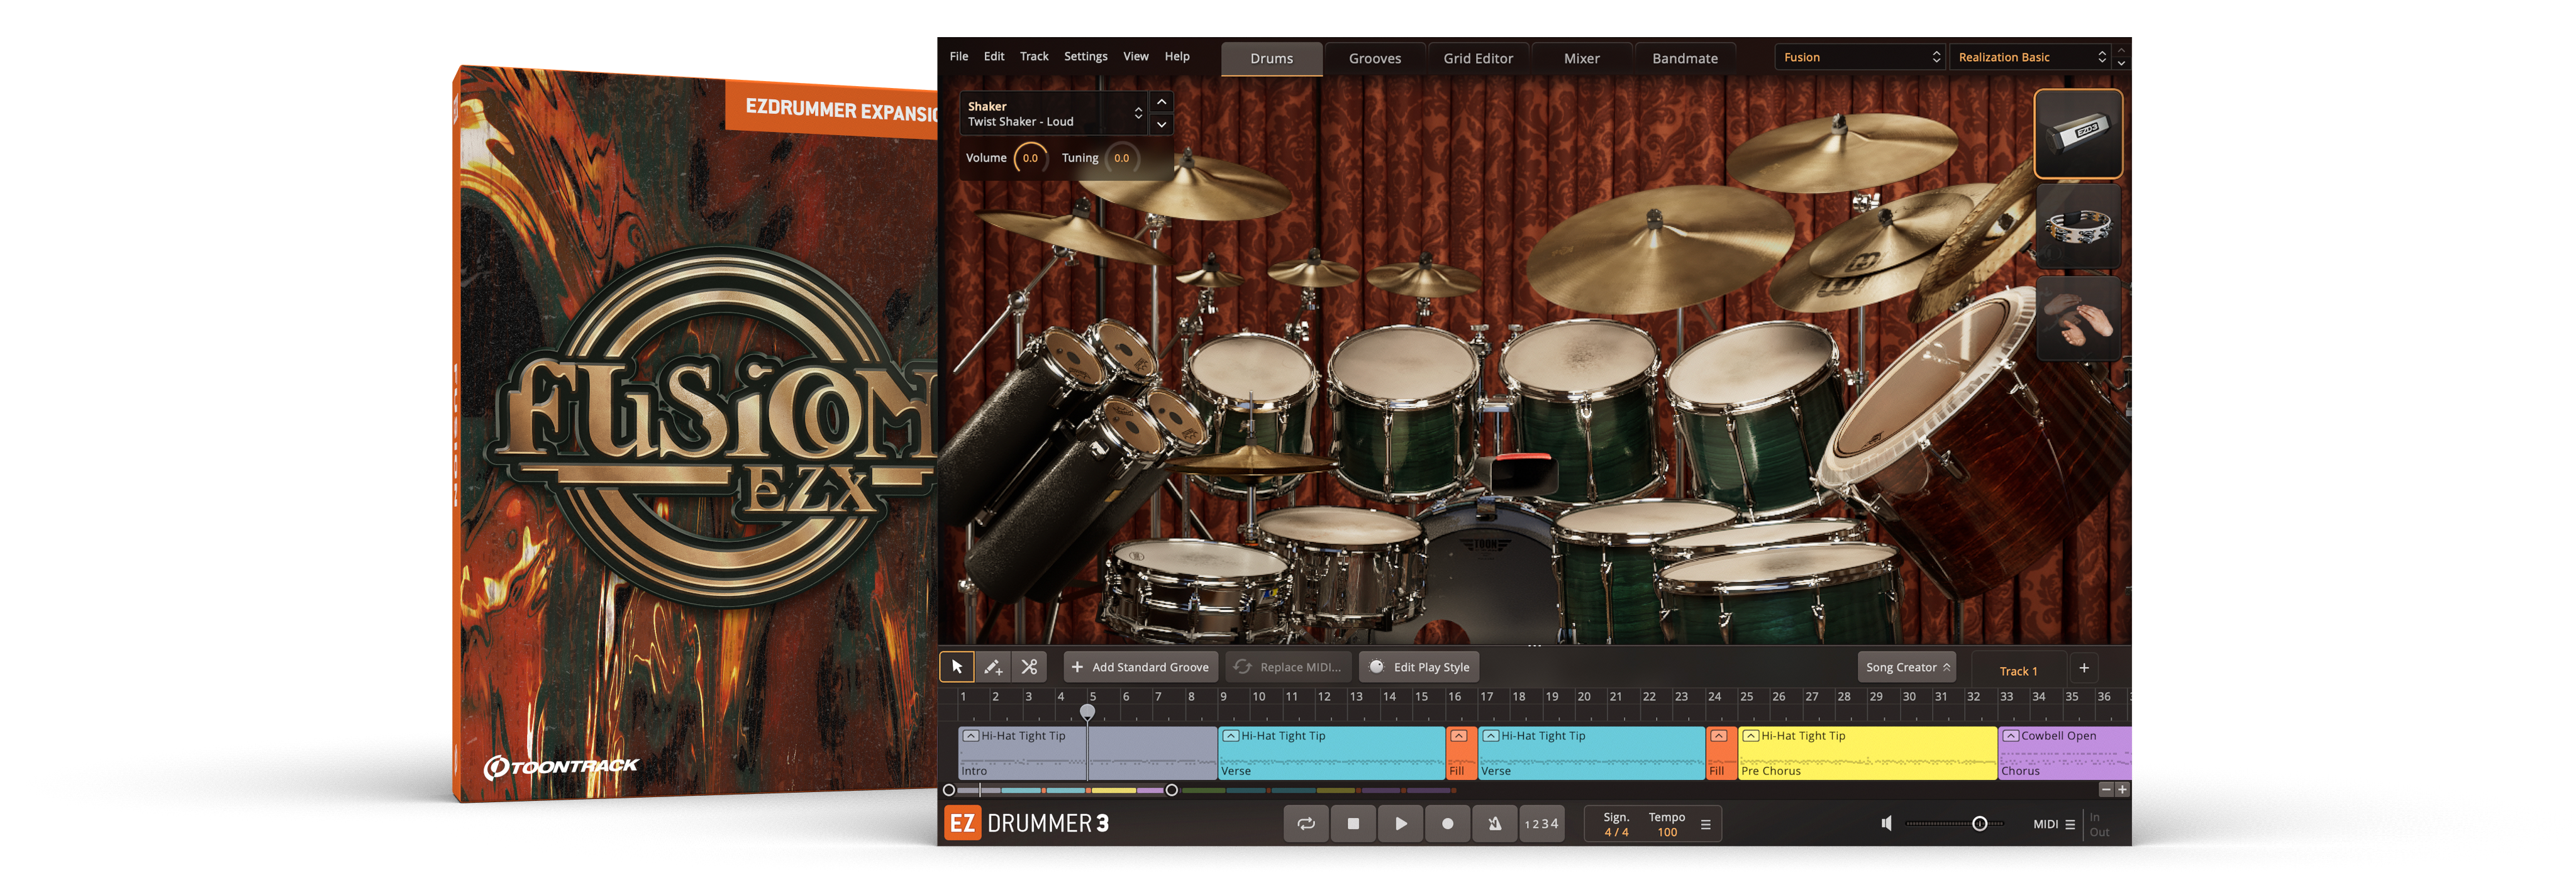Click the stop transport button
Image resolution: width=2576 pixels, height=892 pixels.
click(1353, 823)
